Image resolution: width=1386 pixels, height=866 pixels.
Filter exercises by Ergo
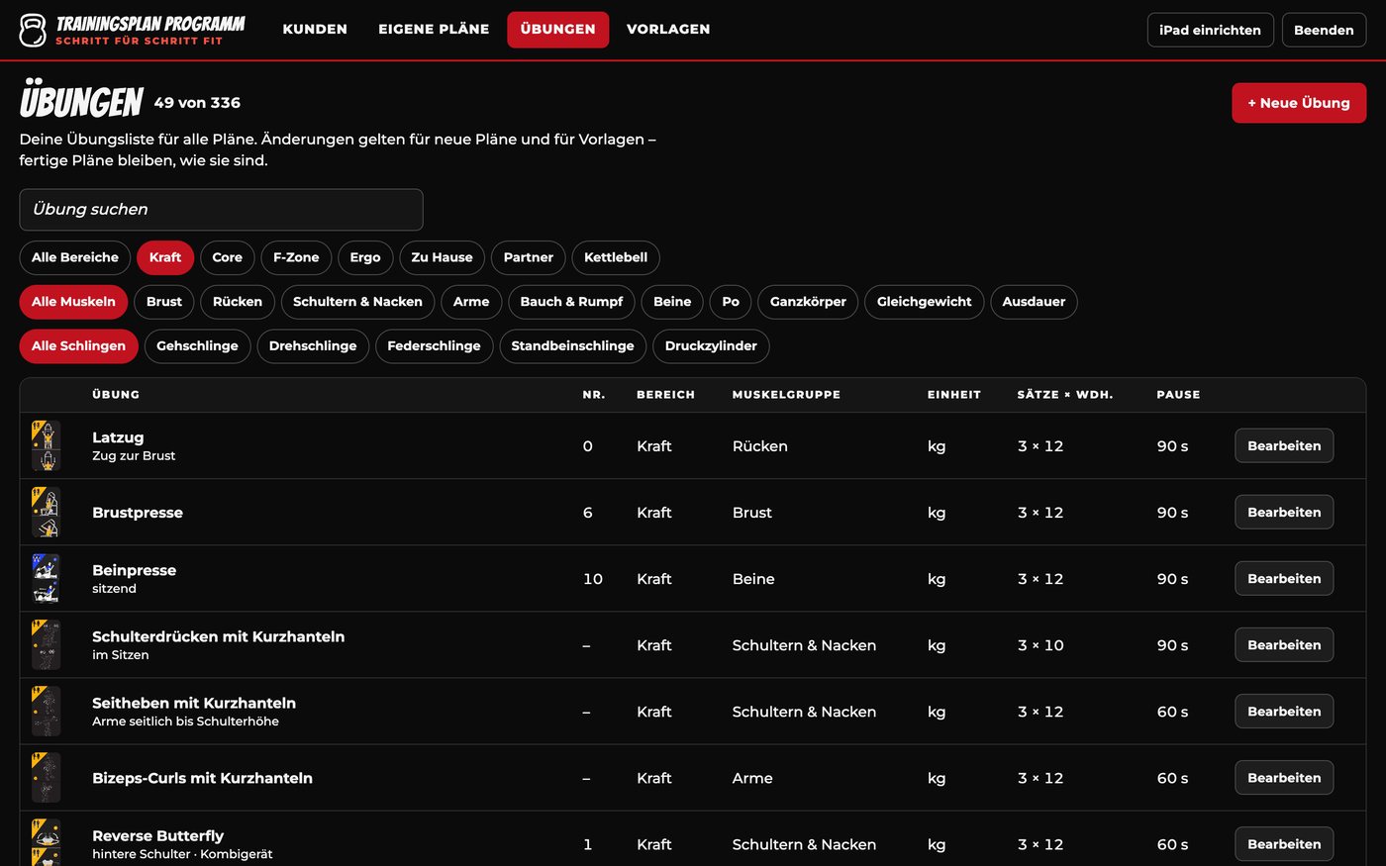[x=365, y=257]
